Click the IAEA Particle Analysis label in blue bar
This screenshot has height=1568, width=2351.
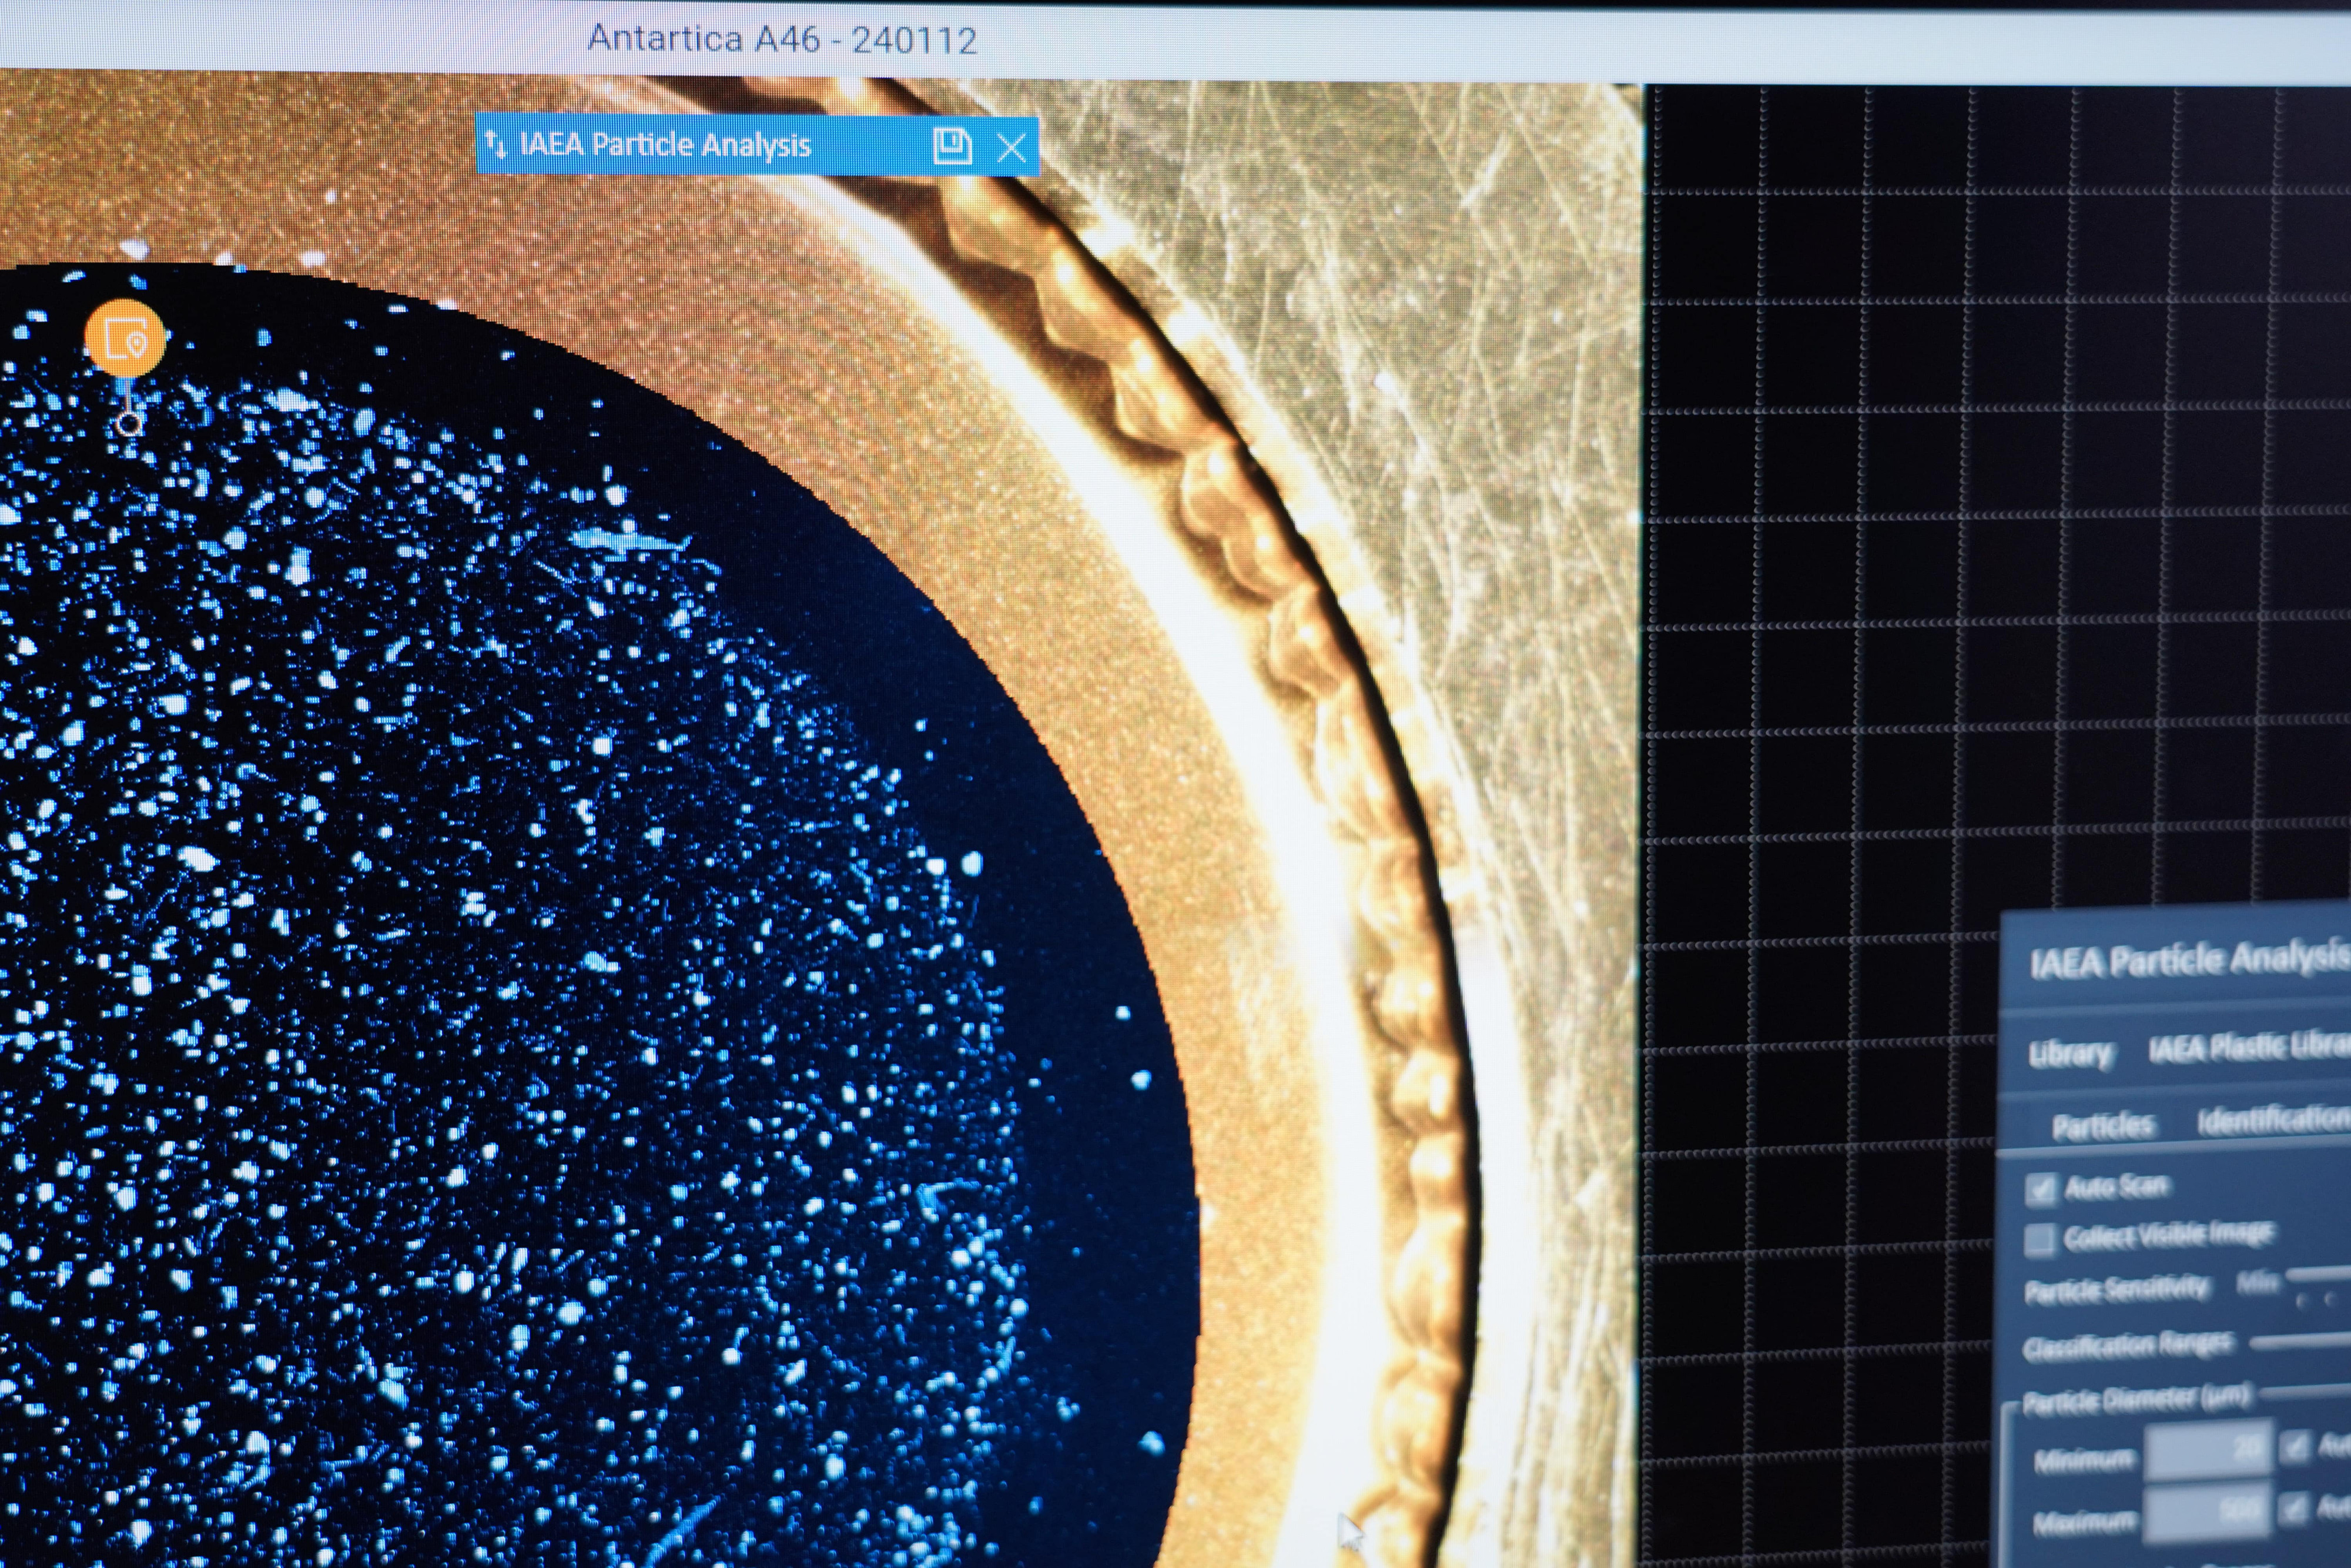(665, 145)
